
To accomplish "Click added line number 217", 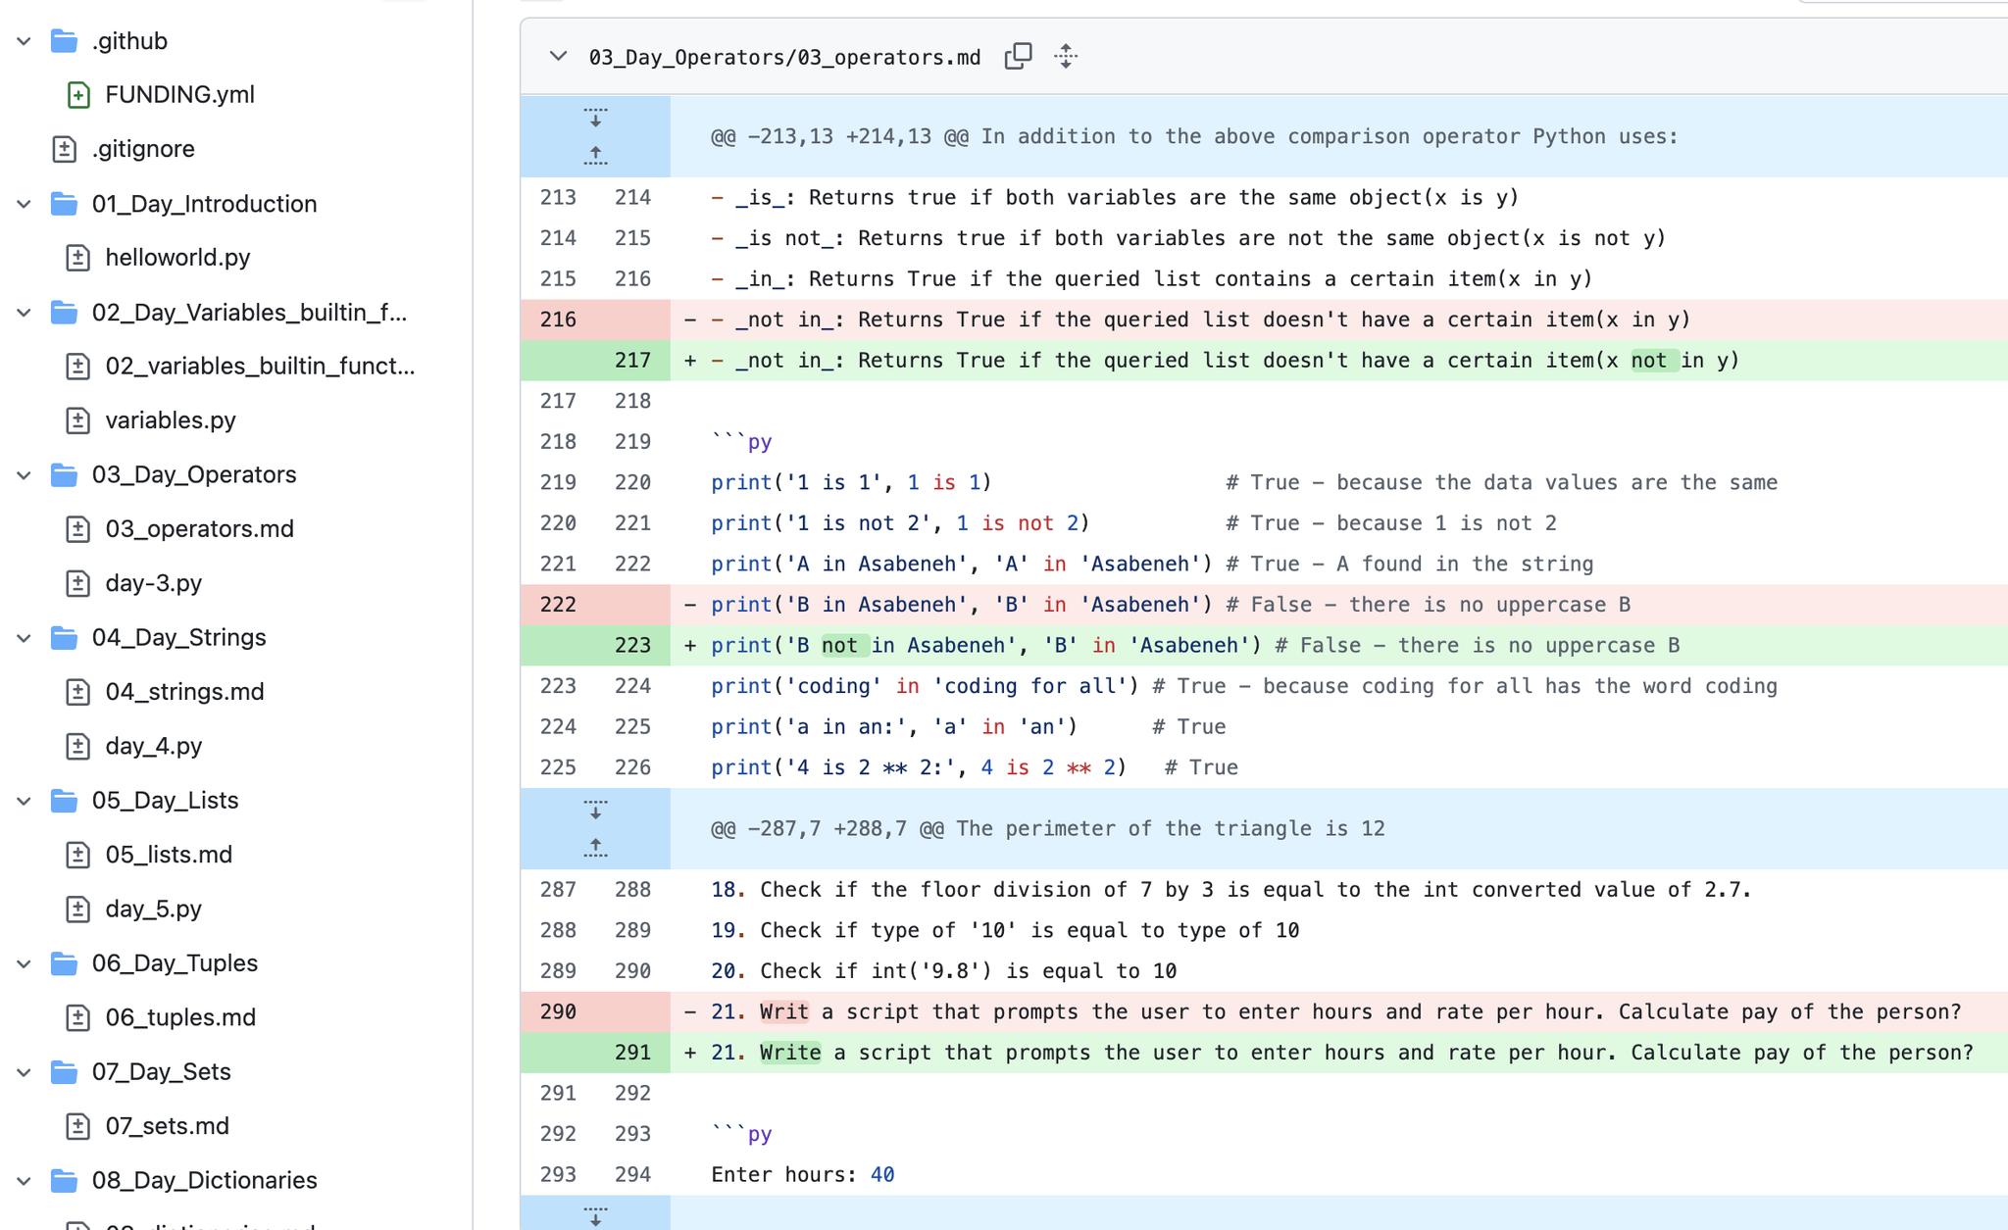I will tap(632, 361).
